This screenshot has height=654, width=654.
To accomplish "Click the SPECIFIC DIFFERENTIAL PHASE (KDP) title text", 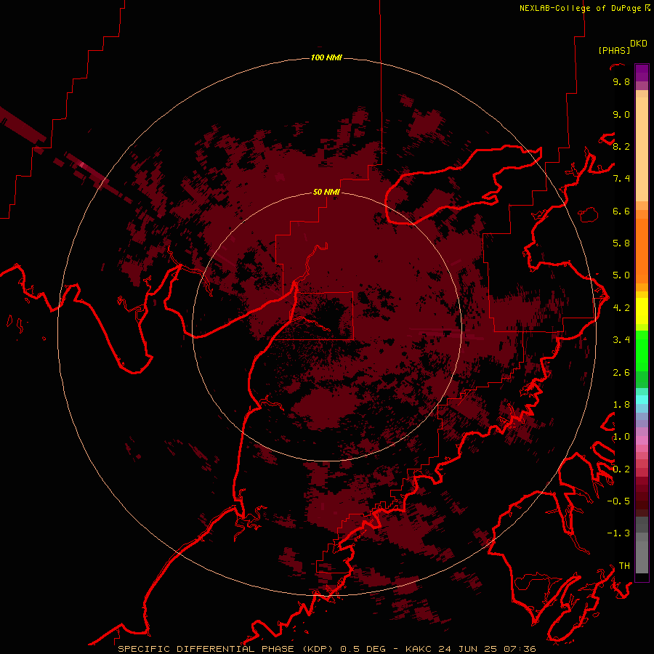I will click(x=226, y=649).
